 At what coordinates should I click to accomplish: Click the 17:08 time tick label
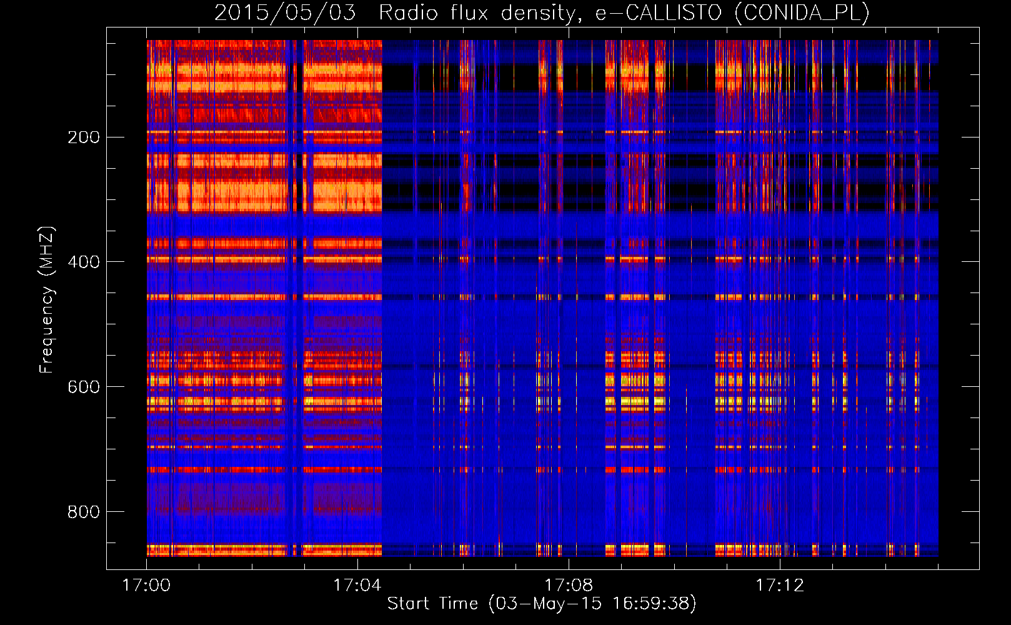click(569, 585)
